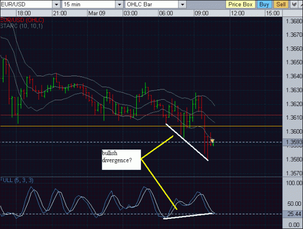Click the 1.3650 price axis label
The width and height of the screenshot is (303, 229).
click(x=294, y=62)
